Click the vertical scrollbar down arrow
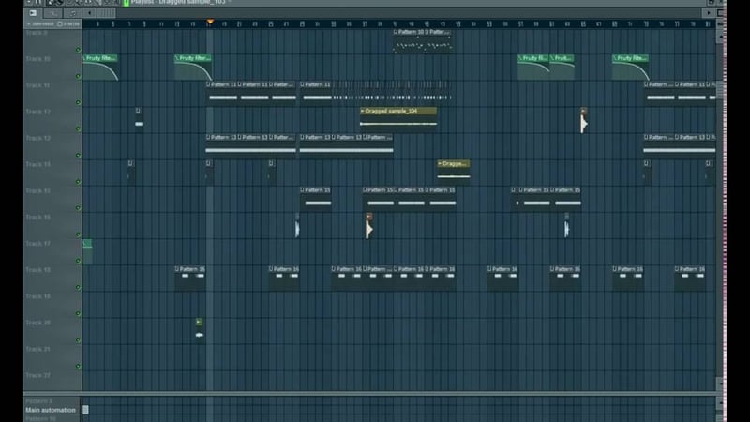 pyautogui.click(x=720, y=384)
